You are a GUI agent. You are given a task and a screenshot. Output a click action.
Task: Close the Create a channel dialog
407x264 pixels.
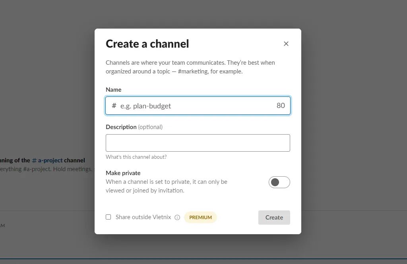point(286,44)
